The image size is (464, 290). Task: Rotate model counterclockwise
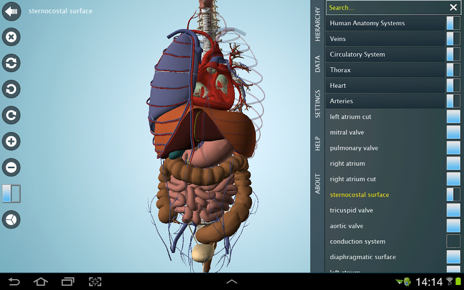point(11,89)
